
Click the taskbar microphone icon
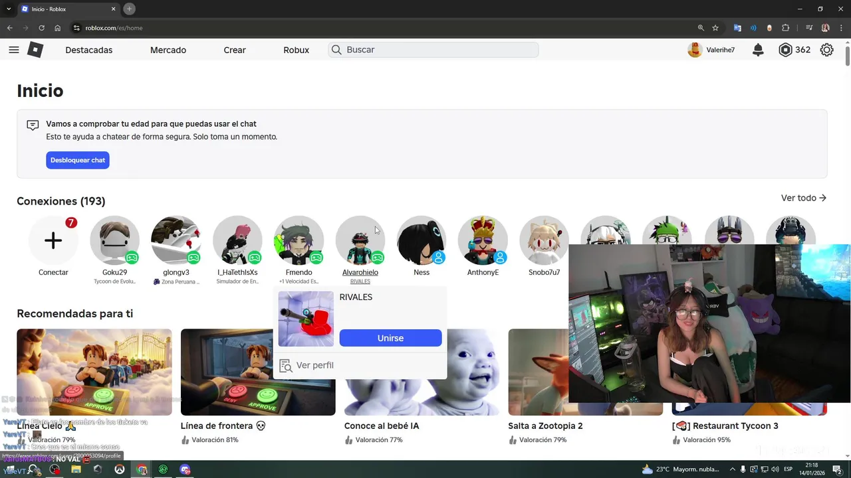744,469
